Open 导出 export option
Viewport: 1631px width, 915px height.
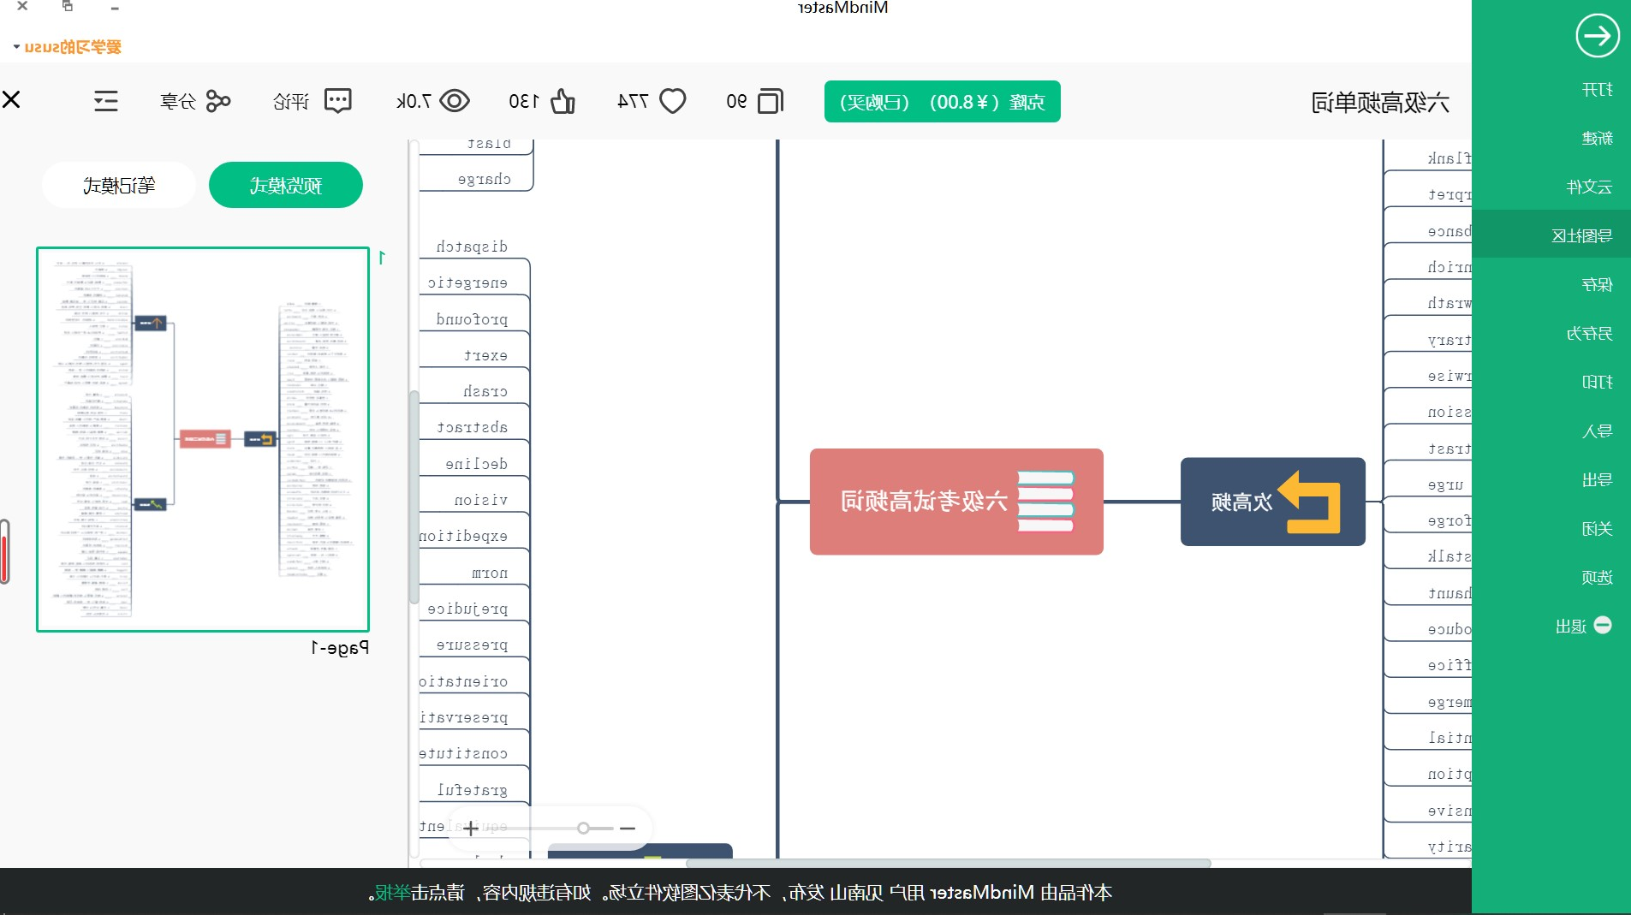pyautogui.click(x=1597, y=479)
